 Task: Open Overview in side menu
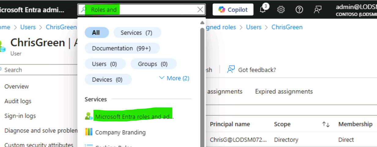17,86
